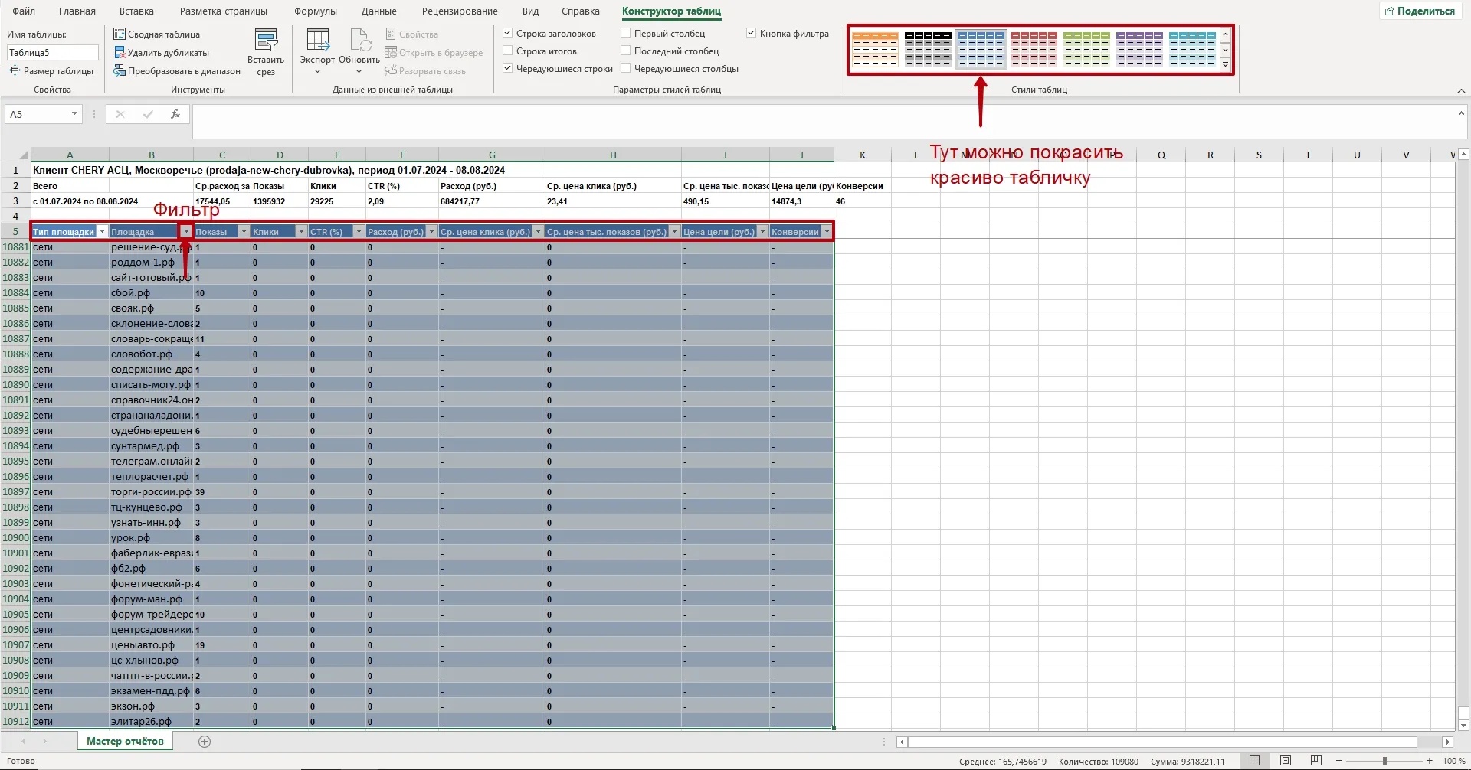1471x770 pixels.
Task: Select the orange table style swatch
Action: 874,50
